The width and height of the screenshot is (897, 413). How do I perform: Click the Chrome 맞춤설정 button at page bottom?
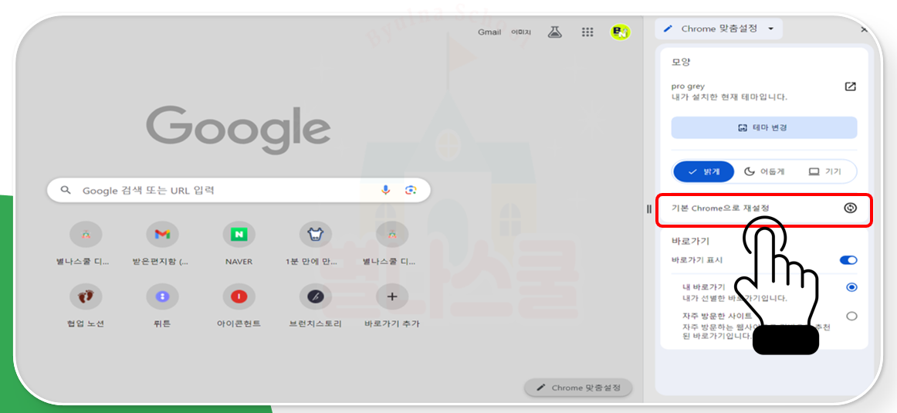point(577,388)
